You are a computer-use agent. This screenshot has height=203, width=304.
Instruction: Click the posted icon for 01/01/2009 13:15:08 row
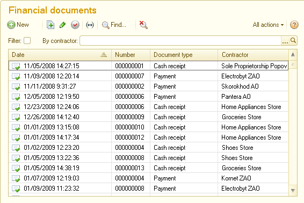pos(16,127)
